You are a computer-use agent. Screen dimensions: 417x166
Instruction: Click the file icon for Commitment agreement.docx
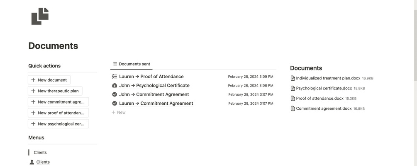click(x=293, y=108)
